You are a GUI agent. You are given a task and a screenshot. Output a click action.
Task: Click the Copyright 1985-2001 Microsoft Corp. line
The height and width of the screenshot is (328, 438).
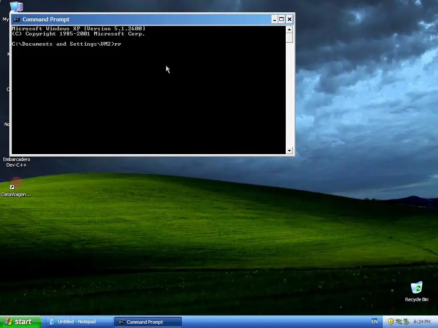[x=79, y=34]
